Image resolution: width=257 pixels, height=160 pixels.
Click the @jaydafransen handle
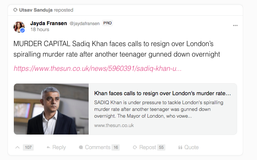(85, 23)
